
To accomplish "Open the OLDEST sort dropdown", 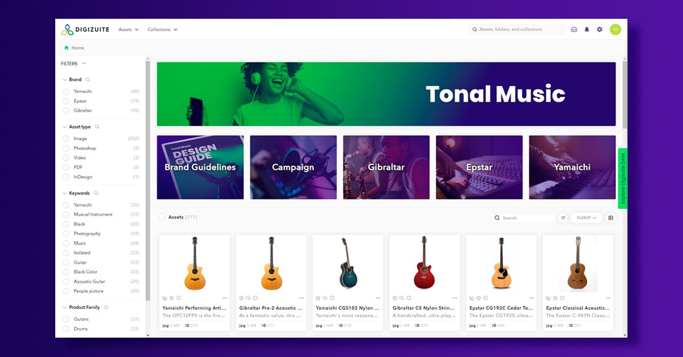I will click(586, 218).
